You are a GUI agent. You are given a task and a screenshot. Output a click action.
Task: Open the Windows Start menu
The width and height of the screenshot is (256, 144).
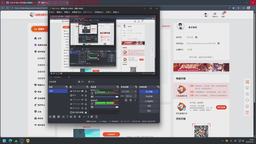point(4,141)
